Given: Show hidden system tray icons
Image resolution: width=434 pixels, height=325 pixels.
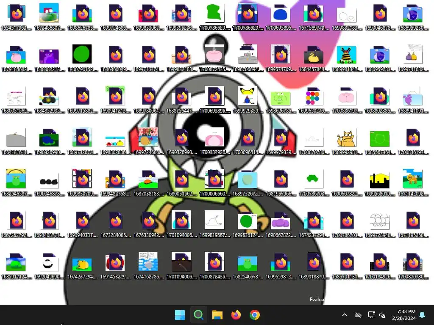Looking at the screenshot, I should 345,315.
